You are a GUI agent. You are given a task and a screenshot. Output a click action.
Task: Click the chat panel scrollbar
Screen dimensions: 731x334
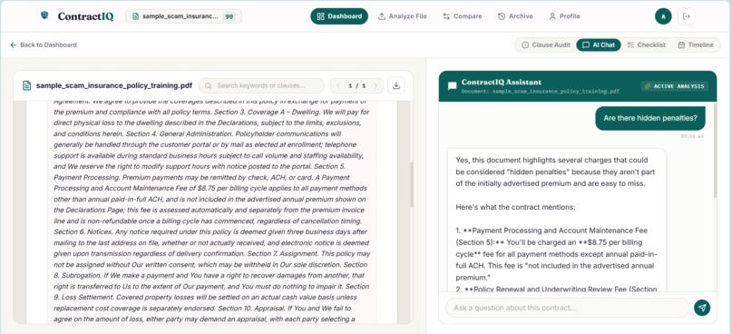point(716,152)
